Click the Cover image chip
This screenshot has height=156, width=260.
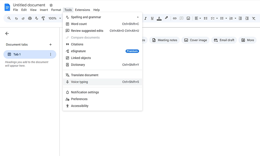click(x=196, y=40)
